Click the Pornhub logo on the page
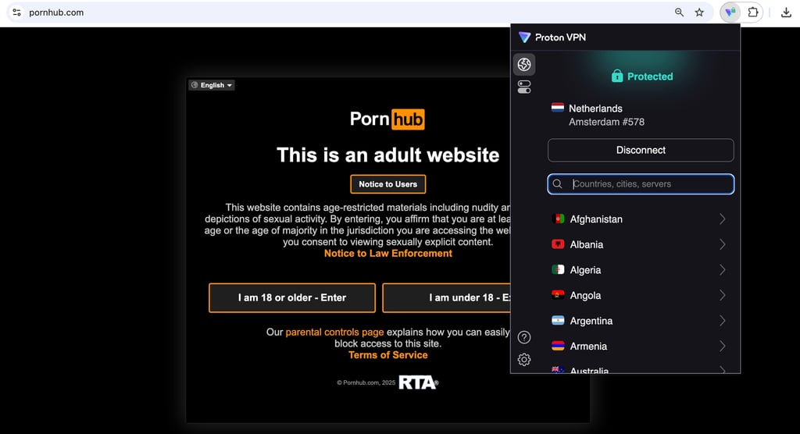800x434 pixels. pos(387,119)
